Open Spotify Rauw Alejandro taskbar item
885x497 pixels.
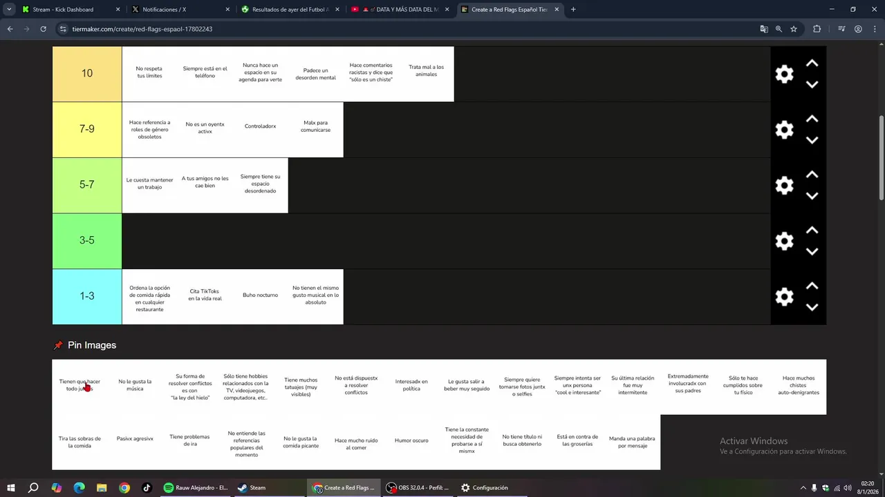pyautogui.click(x=195, y=487)
